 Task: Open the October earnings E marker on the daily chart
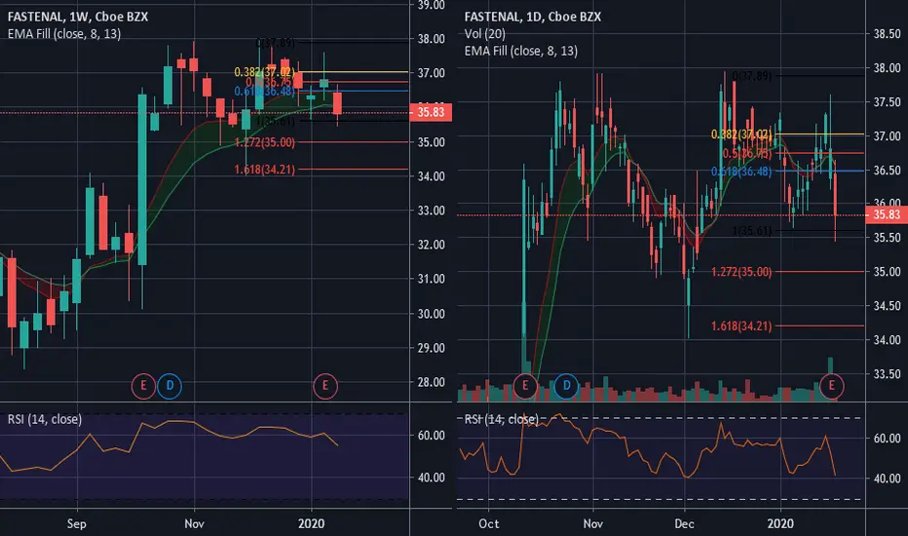(525, 385)
